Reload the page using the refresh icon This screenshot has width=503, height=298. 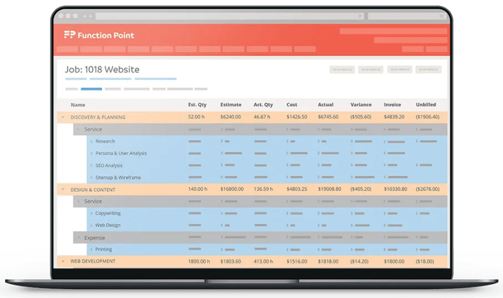[x=360, y=16]
